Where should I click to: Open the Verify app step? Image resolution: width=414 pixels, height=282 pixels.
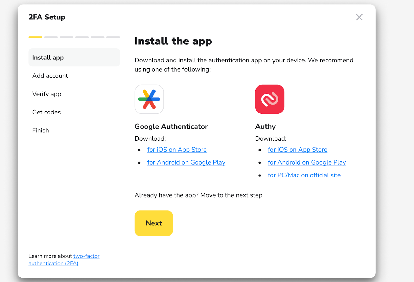(47, 94)
